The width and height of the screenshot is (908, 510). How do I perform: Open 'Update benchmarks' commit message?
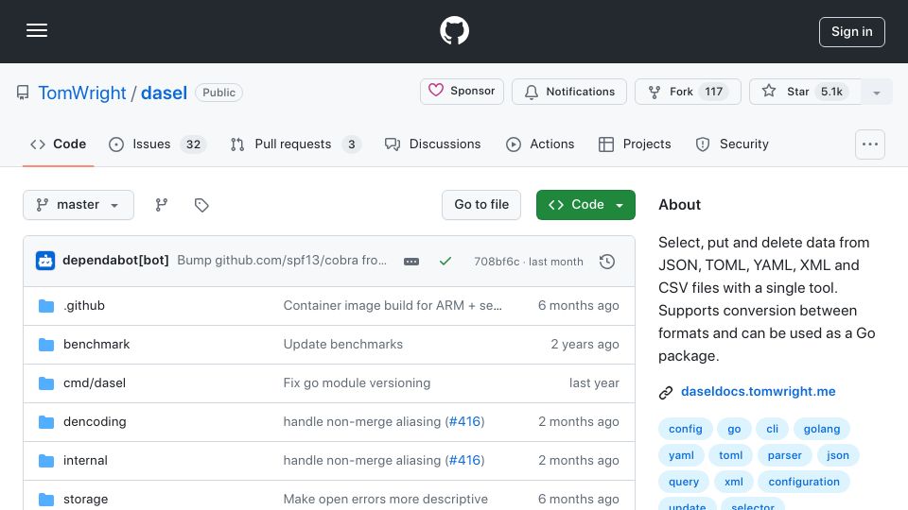[342, 344]
